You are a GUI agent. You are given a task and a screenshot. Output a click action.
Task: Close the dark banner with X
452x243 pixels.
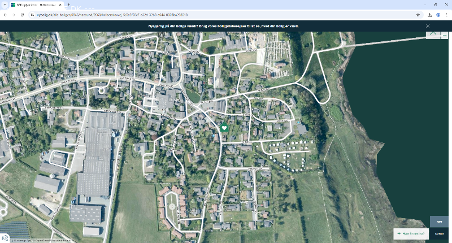428,26
